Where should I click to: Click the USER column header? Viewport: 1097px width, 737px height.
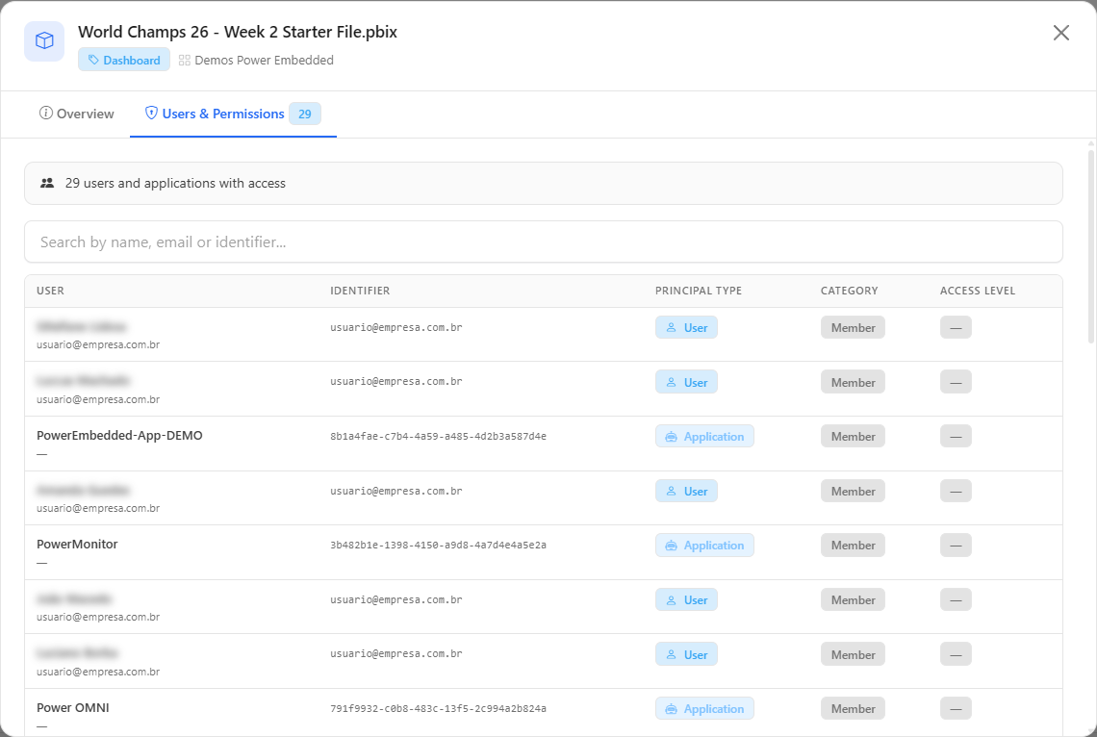[50, 291]
